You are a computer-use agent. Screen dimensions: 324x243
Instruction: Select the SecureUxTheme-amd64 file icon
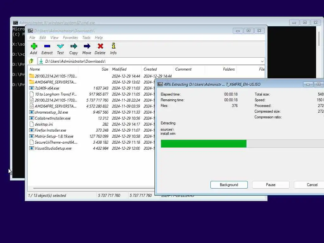31,142
